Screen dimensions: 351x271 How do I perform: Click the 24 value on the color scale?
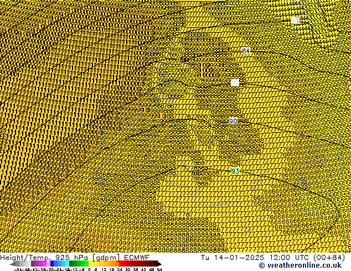click(x=120, y=270)
